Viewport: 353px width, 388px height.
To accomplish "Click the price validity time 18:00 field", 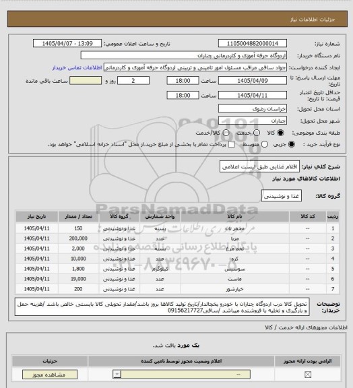I will click(x=183, y=95).
